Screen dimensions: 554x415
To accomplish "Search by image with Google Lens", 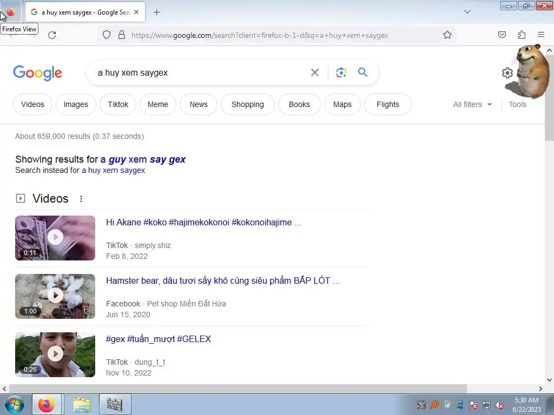I will [x=341, y=72].
